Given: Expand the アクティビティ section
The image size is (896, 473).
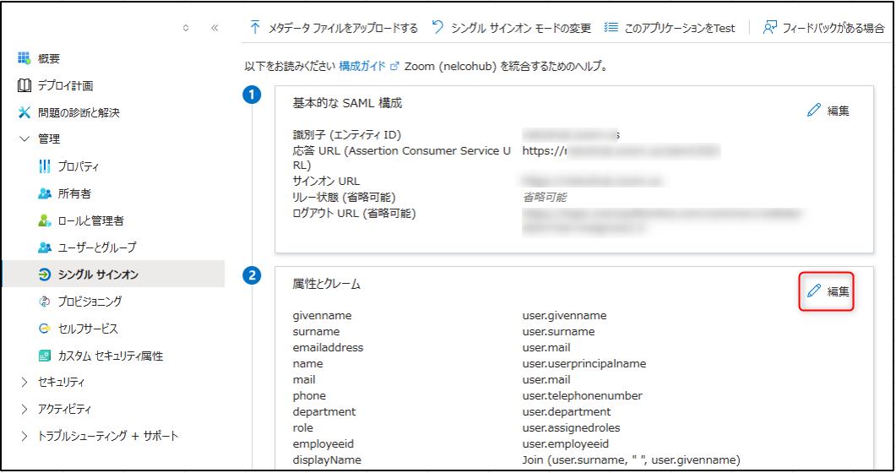Looking at the screenshot, I should (x=24, y=409).
